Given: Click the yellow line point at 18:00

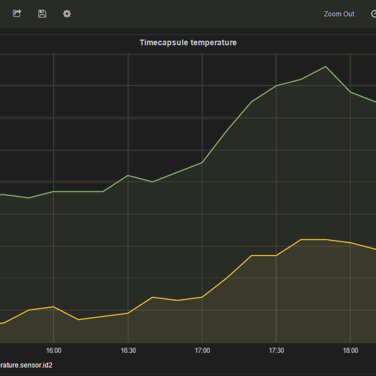Looking at the screenshot, I should (x=350, y=243).
